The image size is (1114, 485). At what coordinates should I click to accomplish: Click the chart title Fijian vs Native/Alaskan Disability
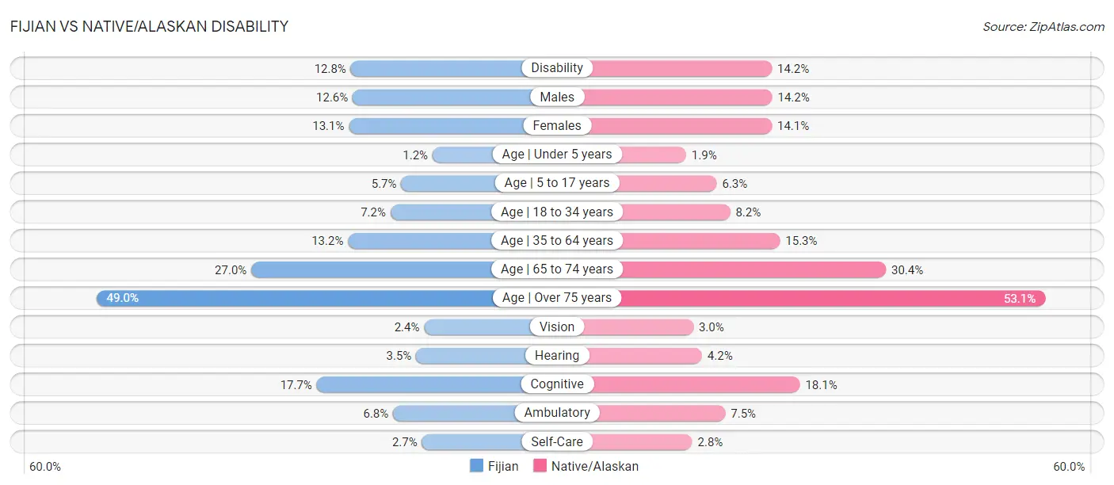pyautogui.click(x=149, y=26)
